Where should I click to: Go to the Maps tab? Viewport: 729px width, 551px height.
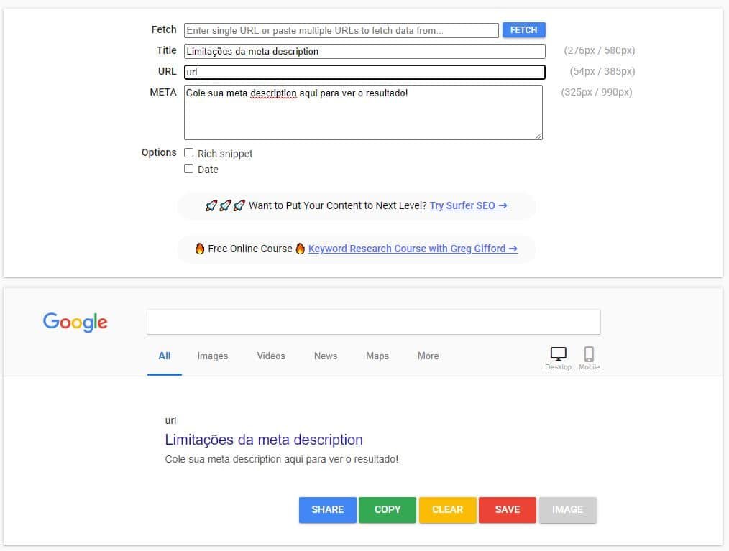(x=377, y=356)
